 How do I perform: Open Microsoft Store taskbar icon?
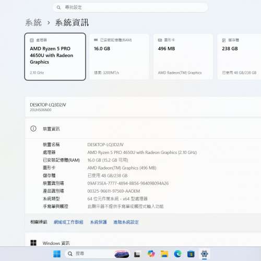coord(191,254)
